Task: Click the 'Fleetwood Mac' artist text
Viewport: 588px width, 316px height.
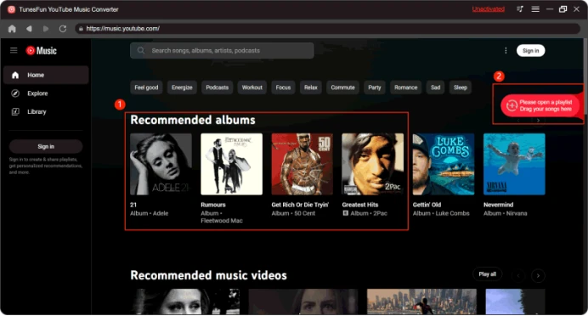Action: click(x=221, y=221)
